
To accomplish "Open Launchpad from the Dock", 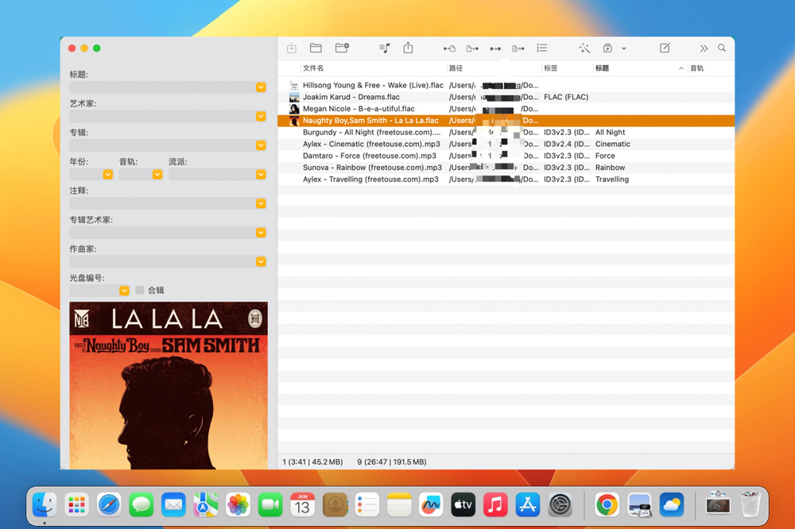I will click(x=76, y=504).
